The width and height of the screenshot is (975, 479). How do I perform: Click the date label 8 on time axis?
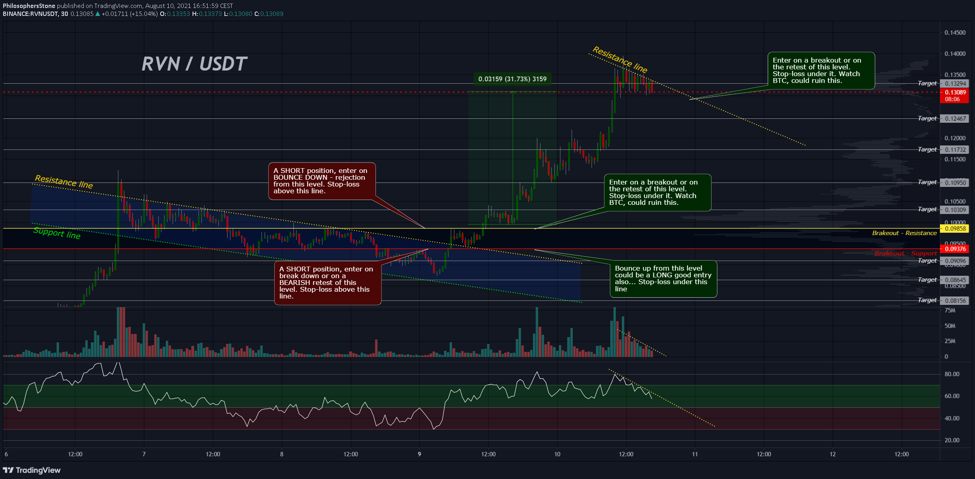point(281,454)
